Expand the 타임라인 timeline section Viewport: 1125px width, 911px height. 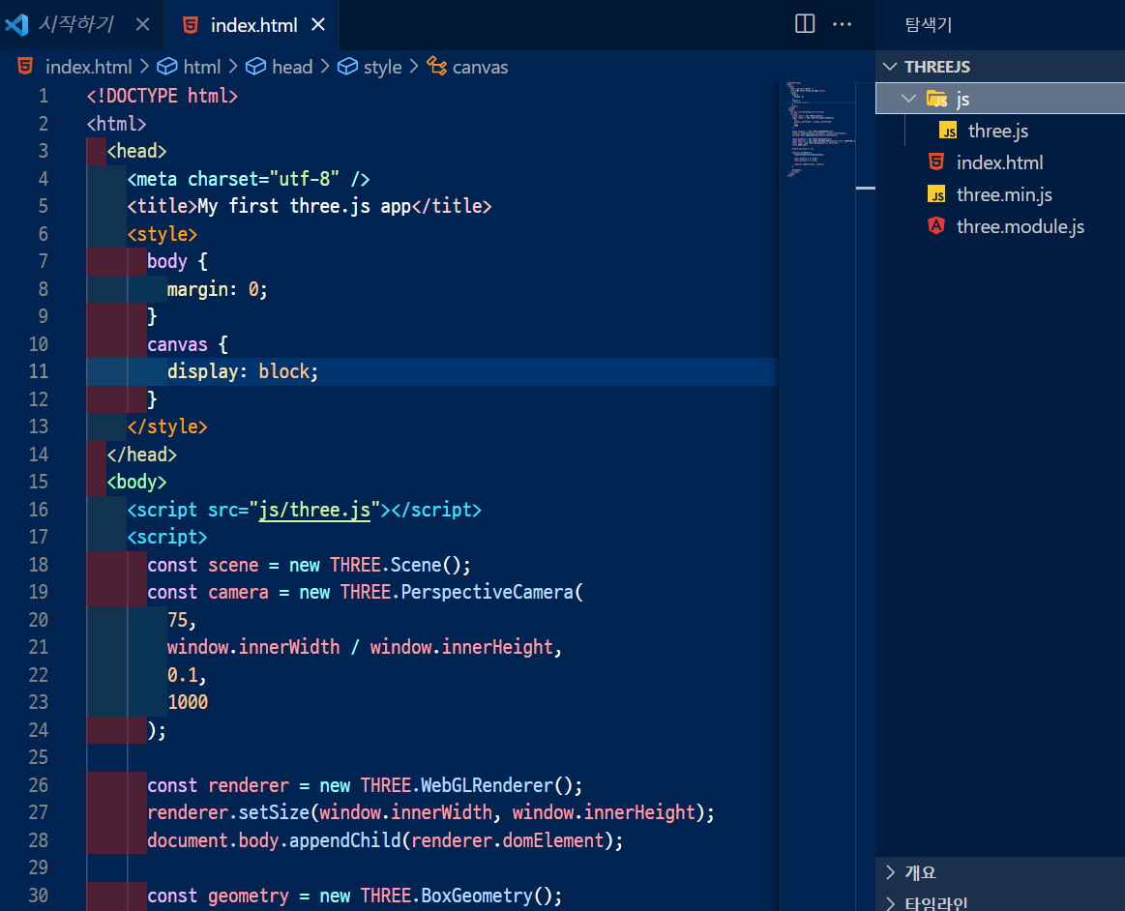click(1000, 902)
